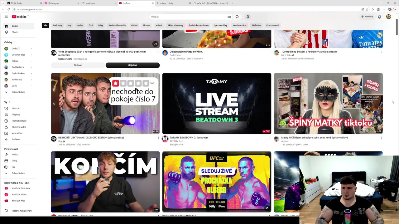The width and height of the screenshot is (399, 224).
Task: Open the account avatar menu
Action: click(388, 17)
